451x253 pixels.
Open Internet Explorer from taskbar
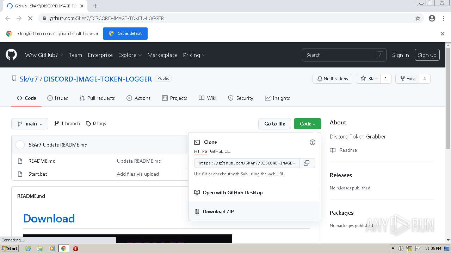[28, 248]
